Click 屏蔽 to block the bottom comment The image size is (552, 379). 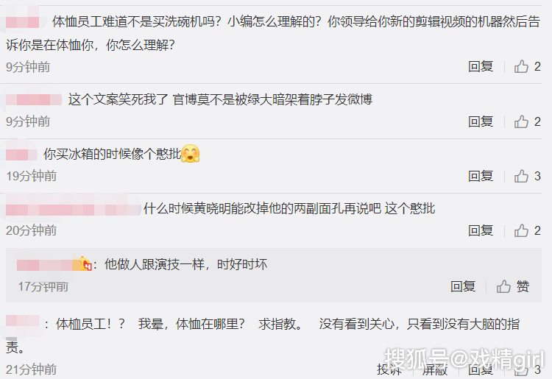435,369
